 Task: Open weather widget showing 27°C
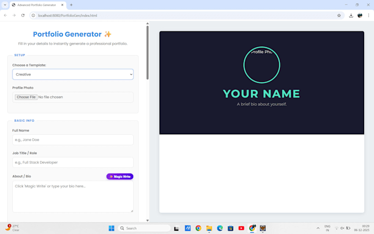(x=12, y=228)
